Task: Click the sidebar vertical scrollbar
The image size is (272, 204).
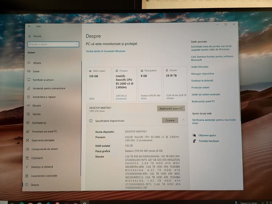Action: click(x=81, y=118)
